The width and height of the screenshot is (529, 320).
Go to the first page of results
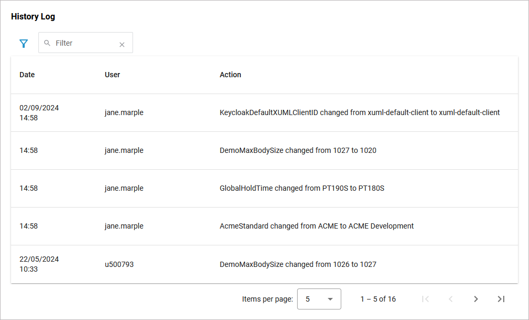click(x=425, y=299)
